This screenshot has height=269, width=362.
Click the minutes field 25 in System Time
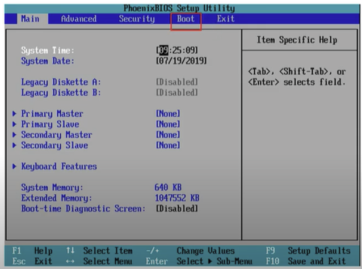click(x=177, y=50)
